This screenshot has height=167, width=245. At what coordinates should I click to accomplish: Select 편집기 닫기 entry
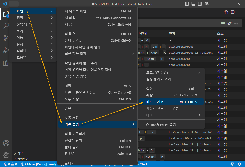(x=97, y=141)
